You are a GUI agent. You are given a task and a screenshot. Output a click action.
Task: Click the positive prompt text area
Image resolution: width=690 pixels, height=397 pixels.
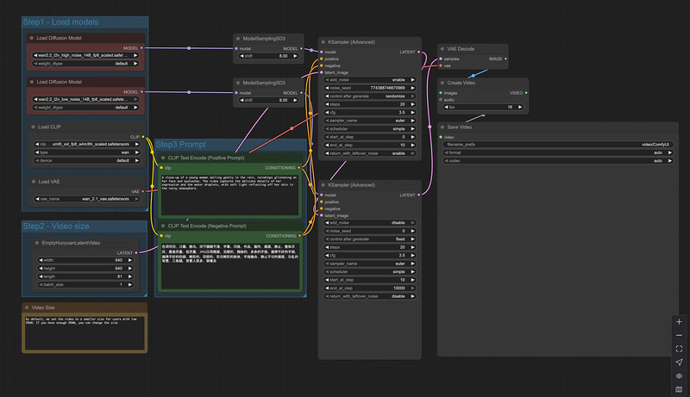tap(229, 195)
